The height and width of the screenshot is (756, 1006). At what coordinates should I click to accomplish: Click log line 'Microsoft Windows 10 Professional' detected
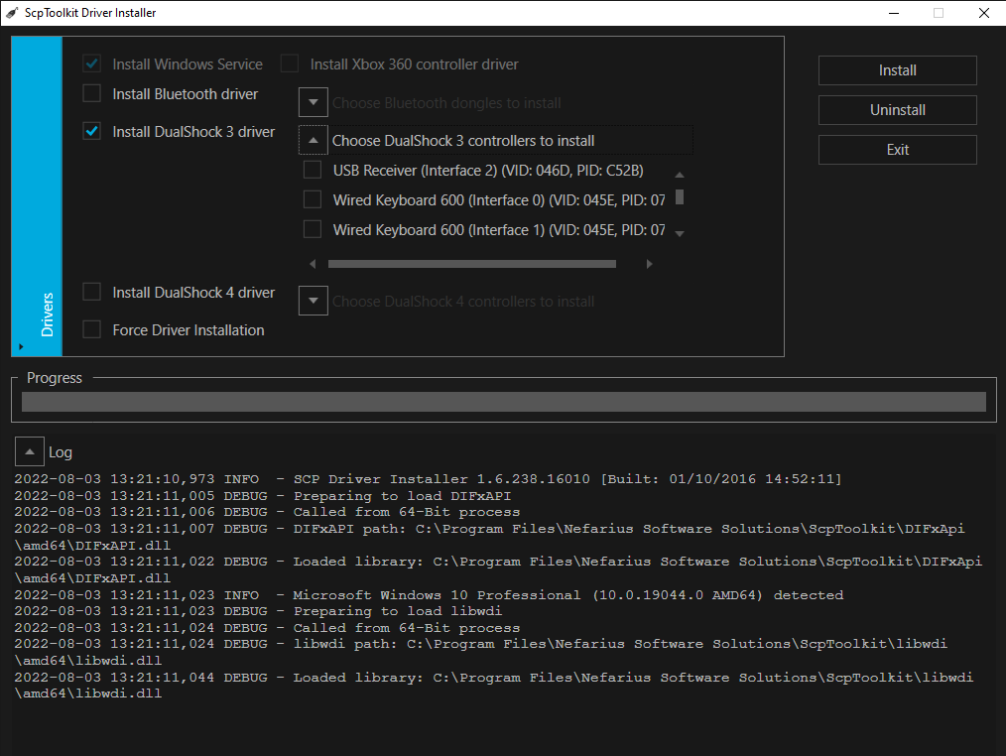point(429,595)
